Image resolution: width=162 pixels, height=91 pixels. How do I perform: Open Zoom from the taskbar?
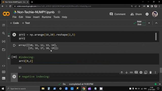(66, 89)
